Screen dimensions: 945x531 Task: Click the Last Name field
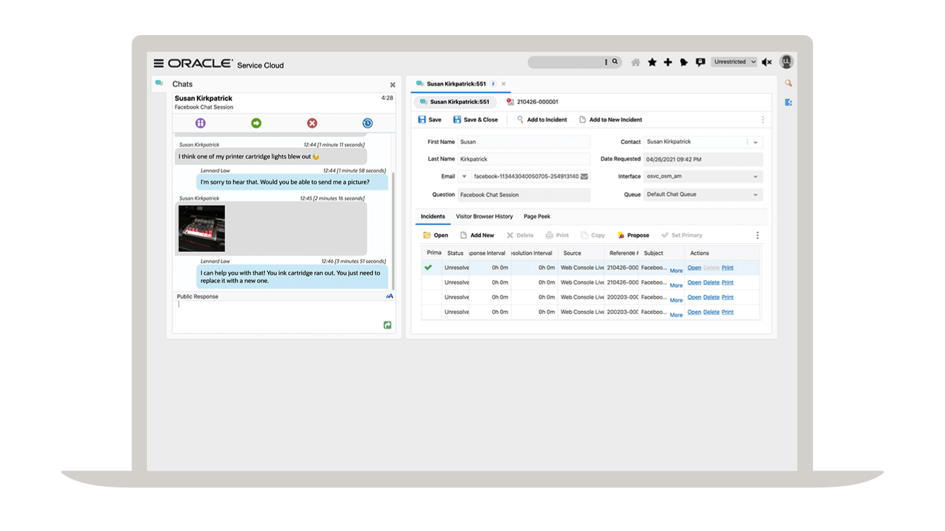[524, 159]
